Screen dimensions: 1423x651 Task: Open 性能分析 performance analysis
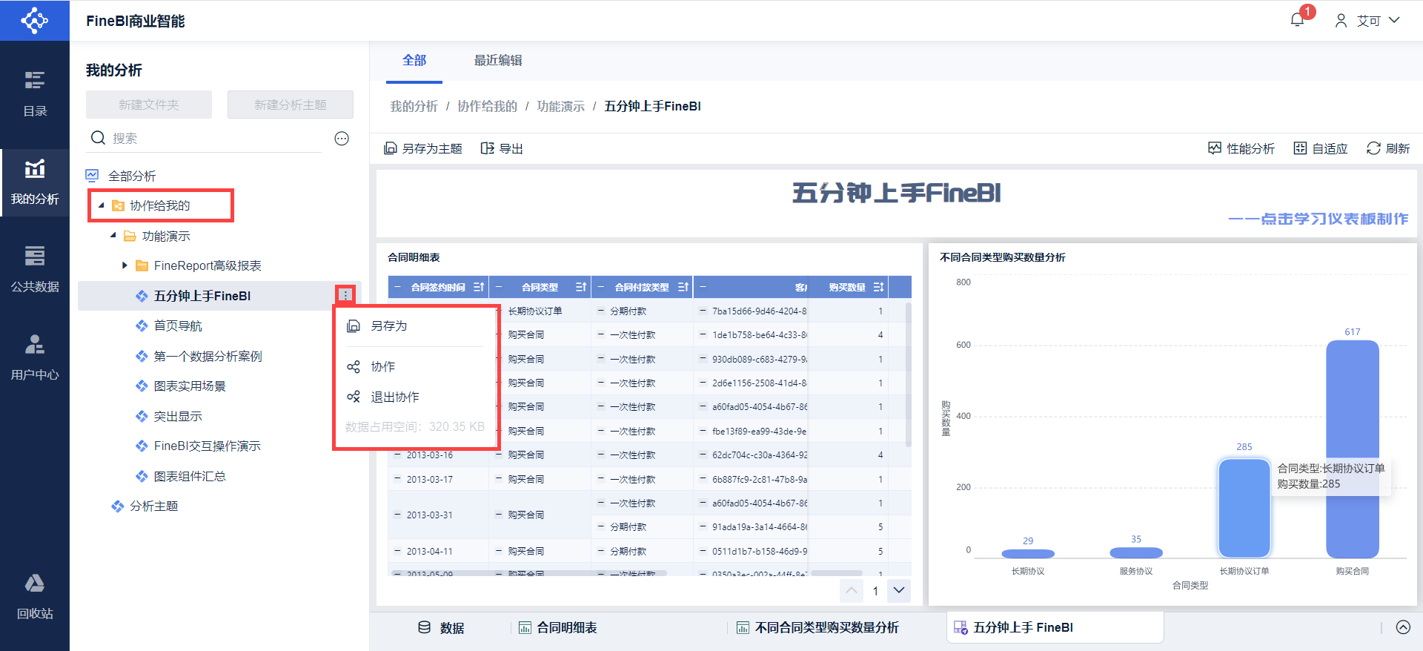point(1241,148)
